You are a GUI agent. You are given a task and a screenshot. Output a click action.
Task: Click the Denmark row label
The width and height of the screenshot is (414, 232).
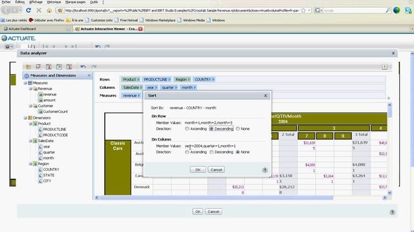(142, 187)
